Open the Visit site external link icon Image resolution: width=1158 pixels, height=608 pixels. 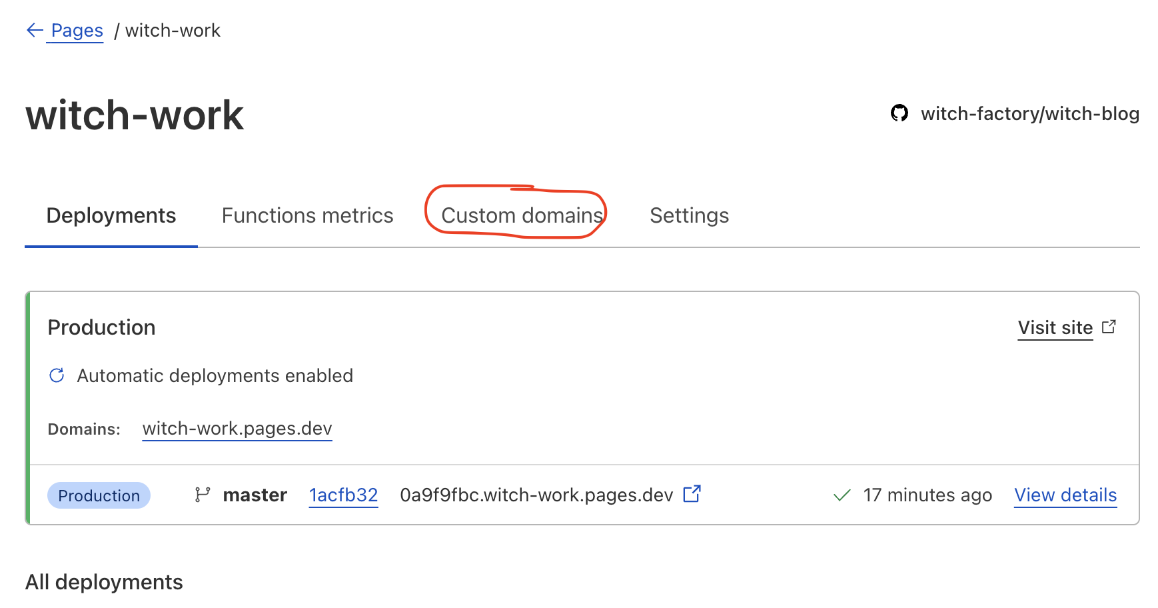(x=1110, y=326)
